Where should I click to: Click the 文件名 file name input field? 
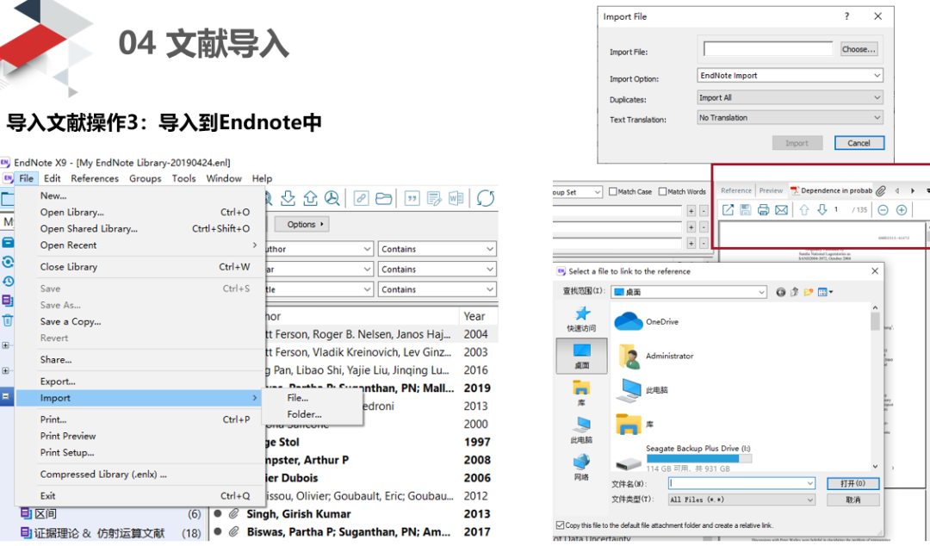(x=736, y=484)
